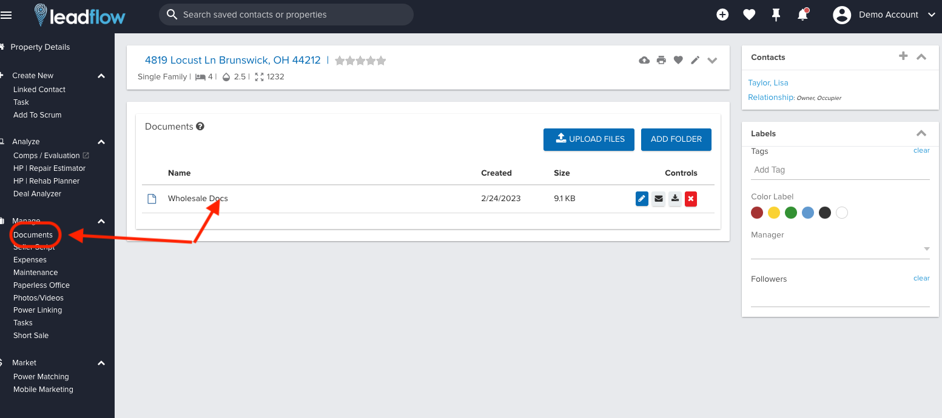Choose the green color label
The width and height of the screenshot is (942, 418).
coord(790,213)
